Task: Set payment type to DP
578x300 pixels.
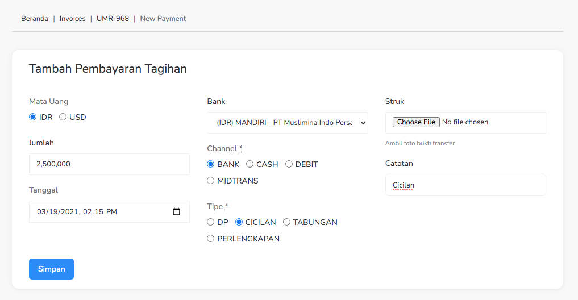Action: pyautogui.click(x=211, y=222)
